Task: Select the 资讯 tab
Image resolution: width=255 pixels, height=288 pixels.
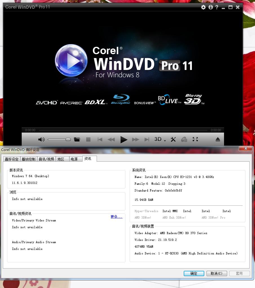Action: point(90,159)
